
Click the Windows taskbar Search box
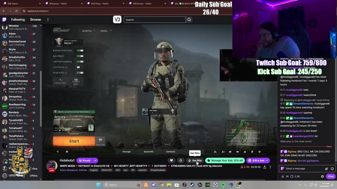[122, 185]
